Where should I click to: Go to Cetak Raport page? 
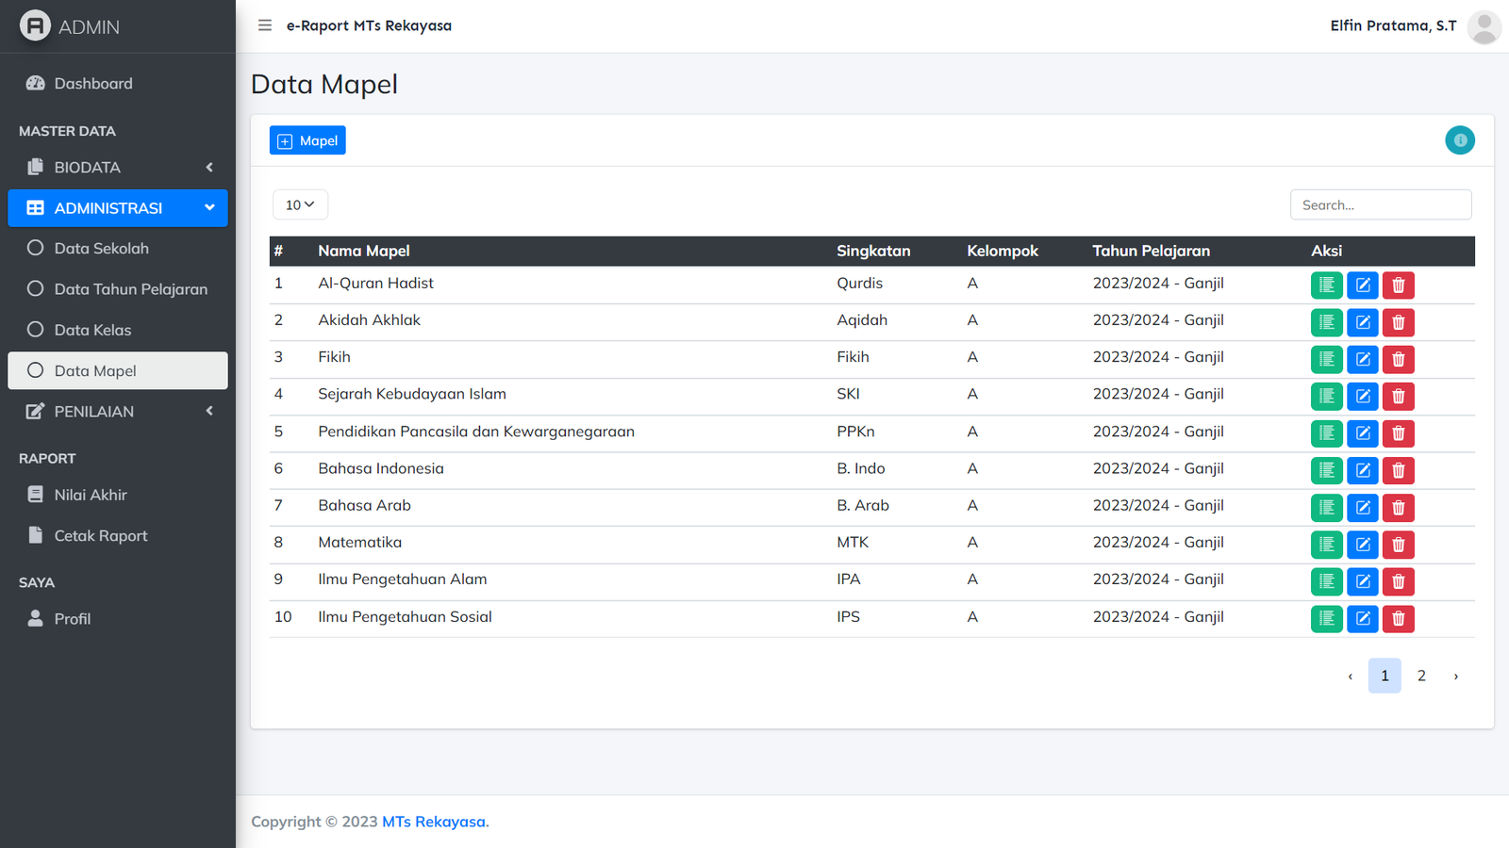(x=100, y=536)
